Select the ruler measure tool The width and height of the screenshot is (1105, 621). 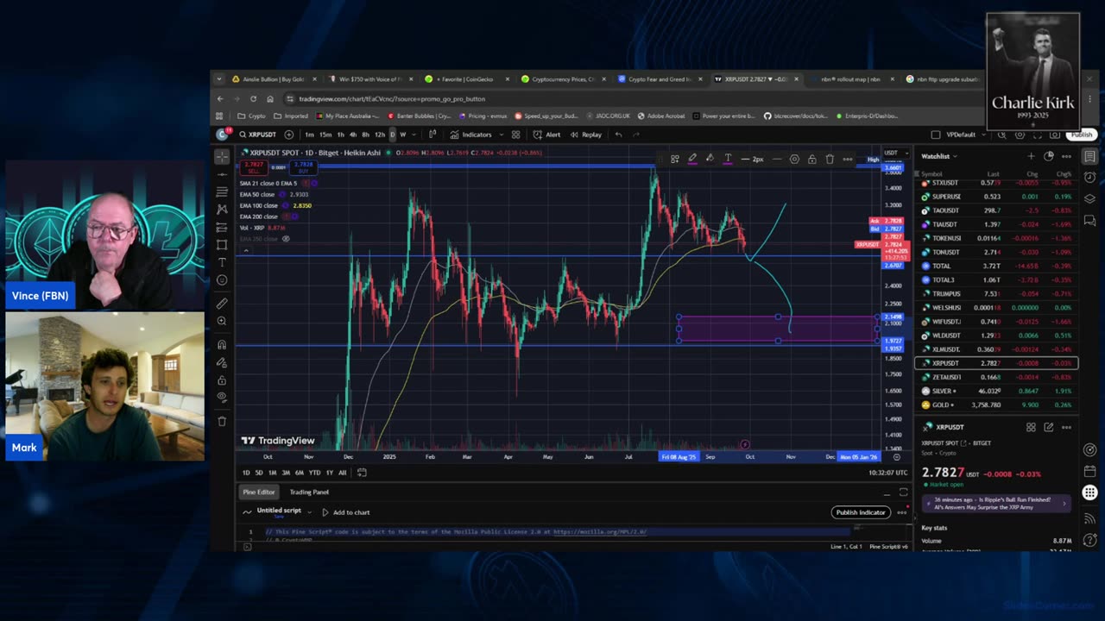(222, 304)
